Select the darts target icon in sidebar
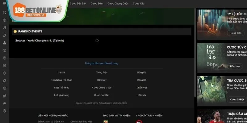This screenshot has height=123, width=247. click(4, 65)
